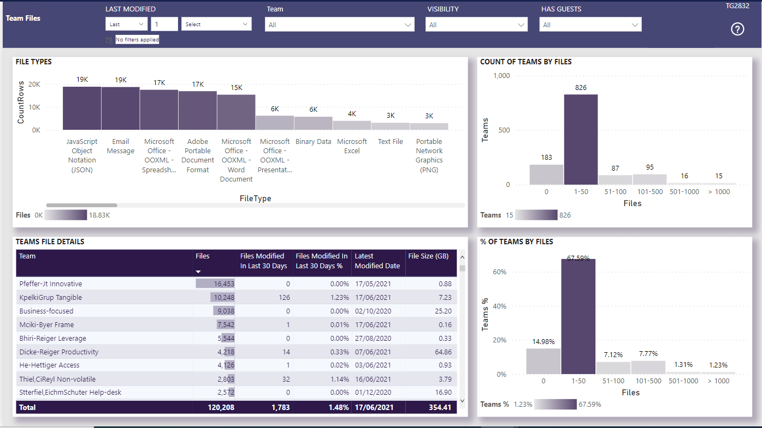Viewport: 762px width, 428px height.
Task: Sort by Files Modified In Last 30 Days % header
Action: [321, 261]
